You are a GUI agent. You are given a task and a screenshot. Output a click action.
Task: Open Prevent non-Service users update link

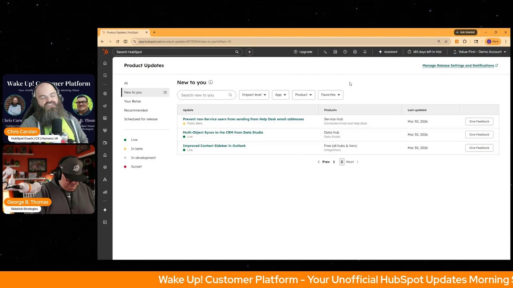tap(243, 119)
